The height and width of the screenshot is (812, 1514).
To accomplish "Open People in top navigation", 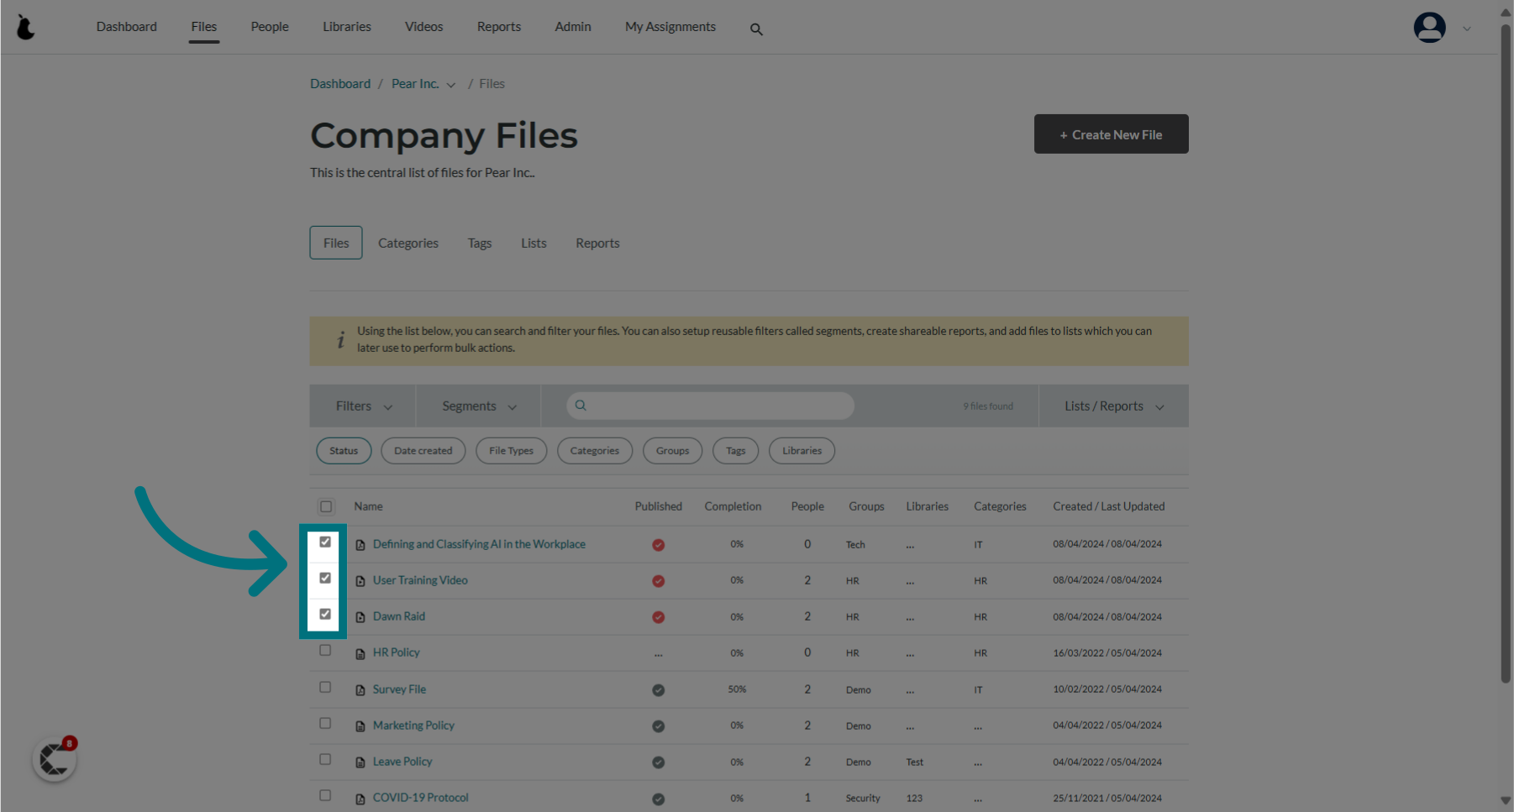I will 270,27.
